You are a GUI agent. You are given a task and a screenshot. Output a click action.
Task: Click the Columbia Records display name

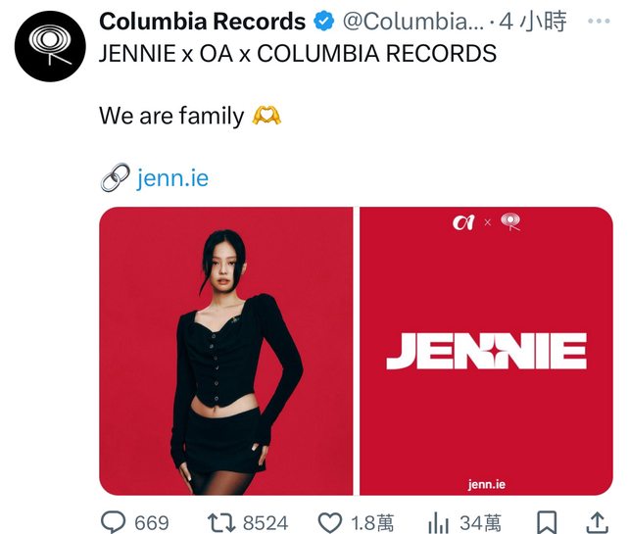pos(202,22)
